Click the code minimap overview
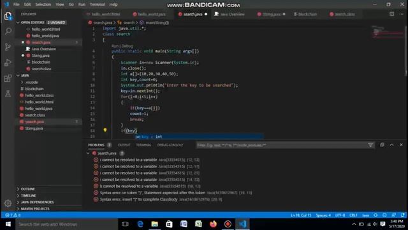The width and height of the screenshot is (408, 230). pos(387,32)
